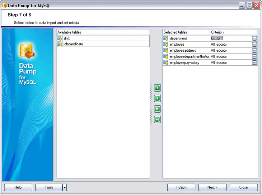The height and width of the screenshot is (195, 262).
Task: Open criterion editor for employeepayhistory row
Action: coord(254,62)
